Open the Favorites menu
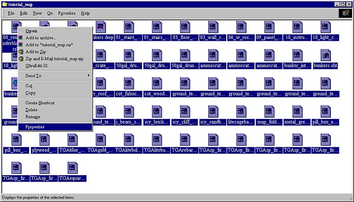Image resolution: width=354 pixels, height=202 pixels. coord(67,13)
